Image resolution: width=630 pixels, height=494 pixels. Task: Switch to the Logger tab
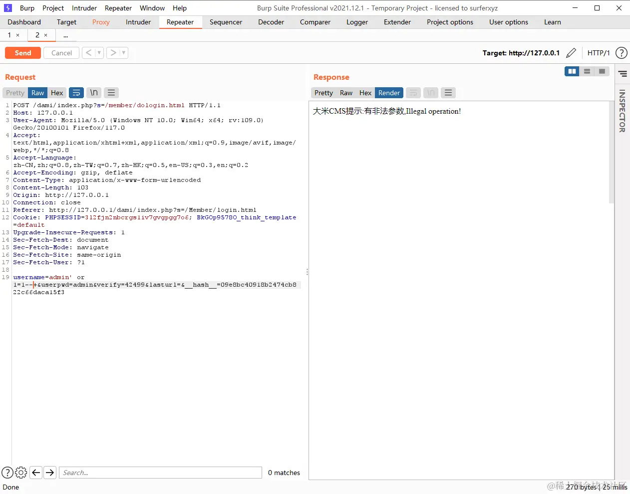tap(357, 22)
